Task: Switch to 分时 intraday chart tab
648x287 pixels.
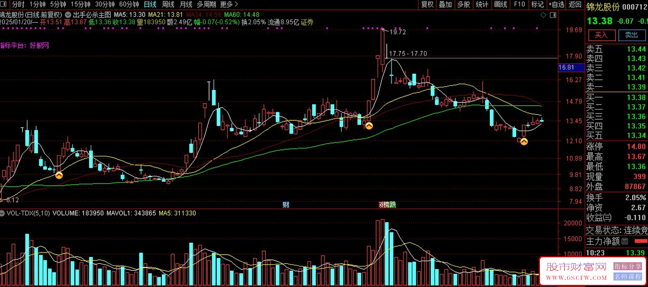Action: (18, 4)
